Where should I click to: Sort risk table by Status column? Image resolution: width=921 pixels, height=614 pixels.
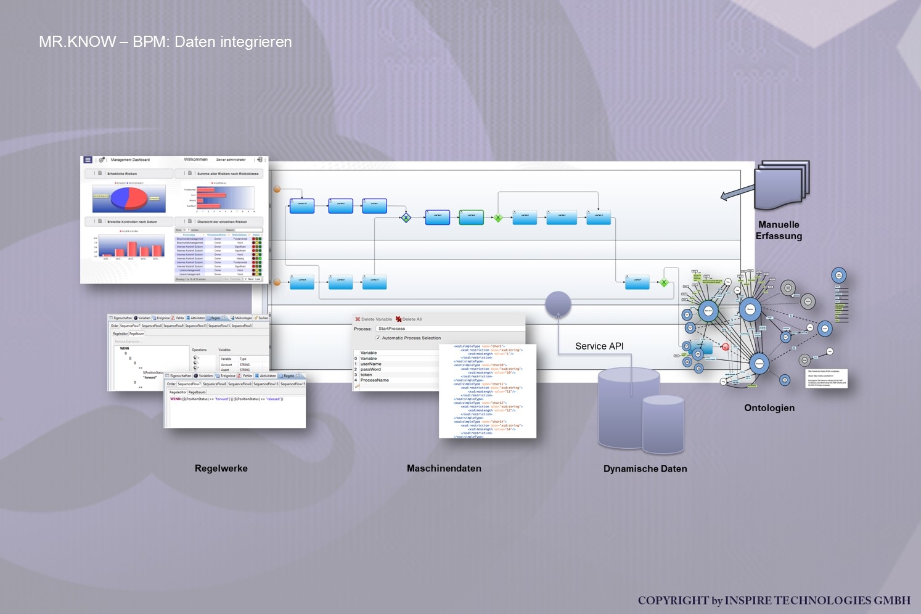(x=256, y=234)
